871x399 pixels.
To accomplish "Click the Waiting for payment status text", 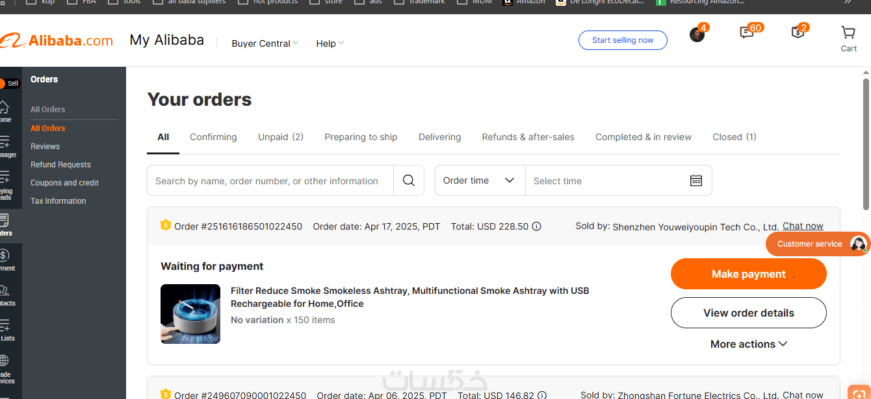I will 212,266.
